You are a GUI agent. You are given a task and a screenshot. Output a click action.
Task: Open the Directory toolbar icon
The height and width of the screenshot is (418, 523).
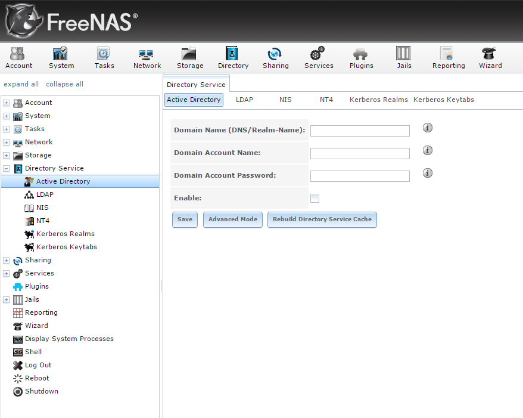(x=233, y=58)
